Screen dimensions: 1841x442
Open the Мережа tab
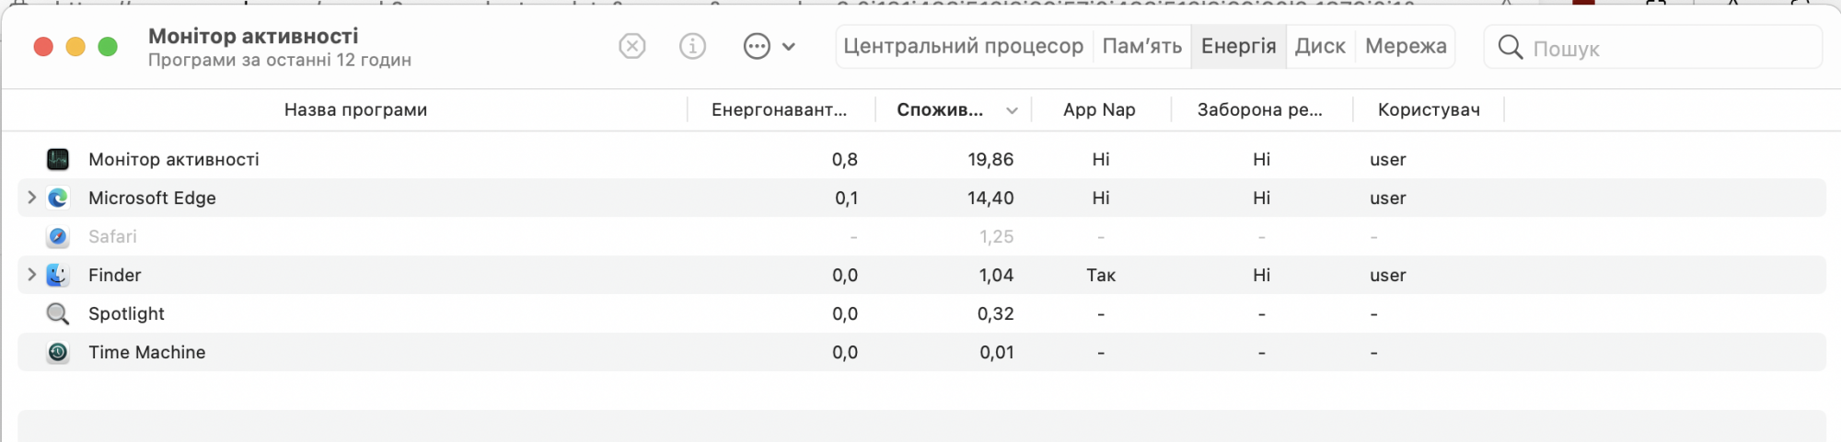click(x=1406, y=46)
